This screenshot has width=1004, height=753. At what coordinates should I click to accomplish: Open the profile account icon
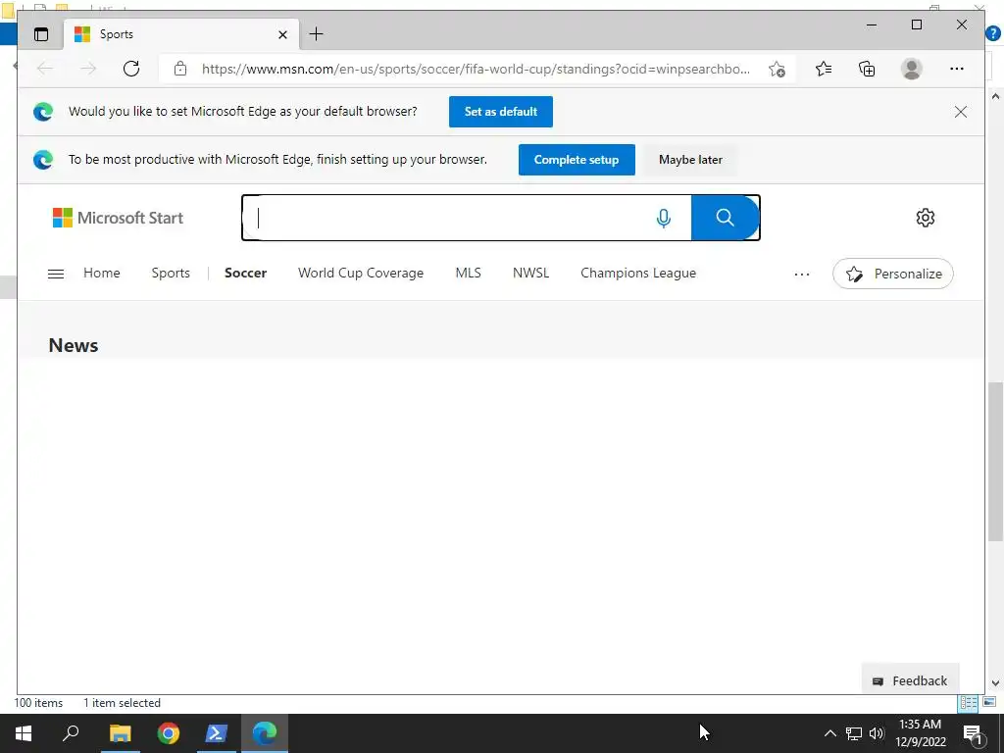point(911,69)
